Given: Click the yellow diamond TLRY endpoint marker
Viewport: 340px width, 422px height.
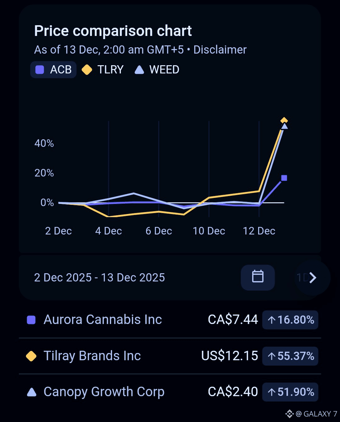Looking at the screenshot, I should coord(284,120).
